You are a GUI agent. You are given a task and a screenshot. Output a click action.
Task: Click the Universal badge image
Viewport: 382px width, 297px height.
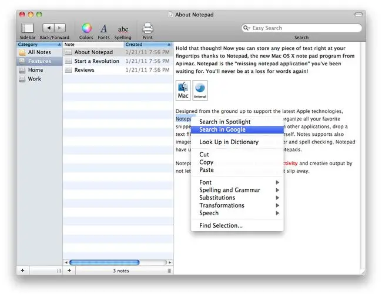click(x=200, y=90)
